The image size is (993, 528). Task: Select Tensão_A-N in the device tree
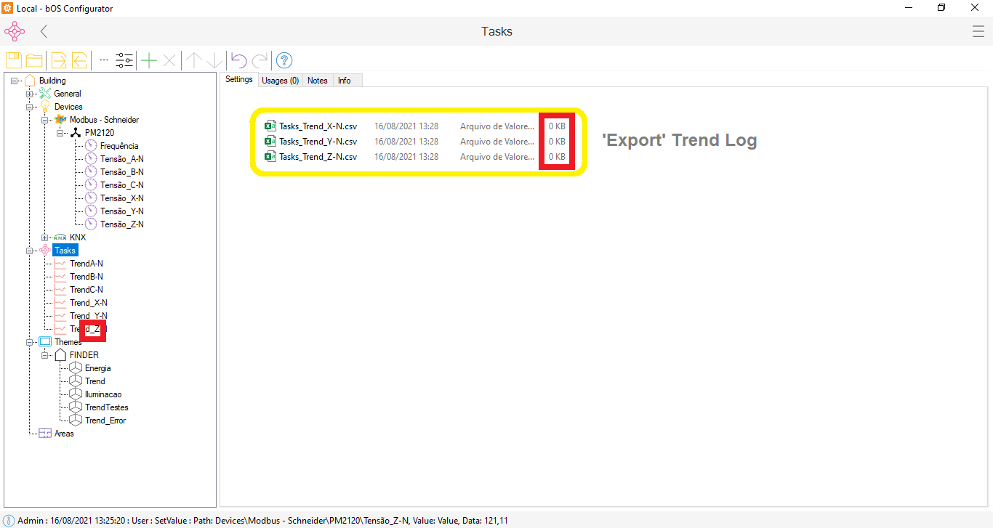click(121, 159)
